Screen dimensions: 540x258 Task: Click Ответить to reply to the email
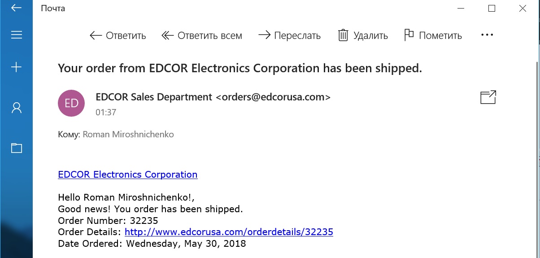point(118,35)
